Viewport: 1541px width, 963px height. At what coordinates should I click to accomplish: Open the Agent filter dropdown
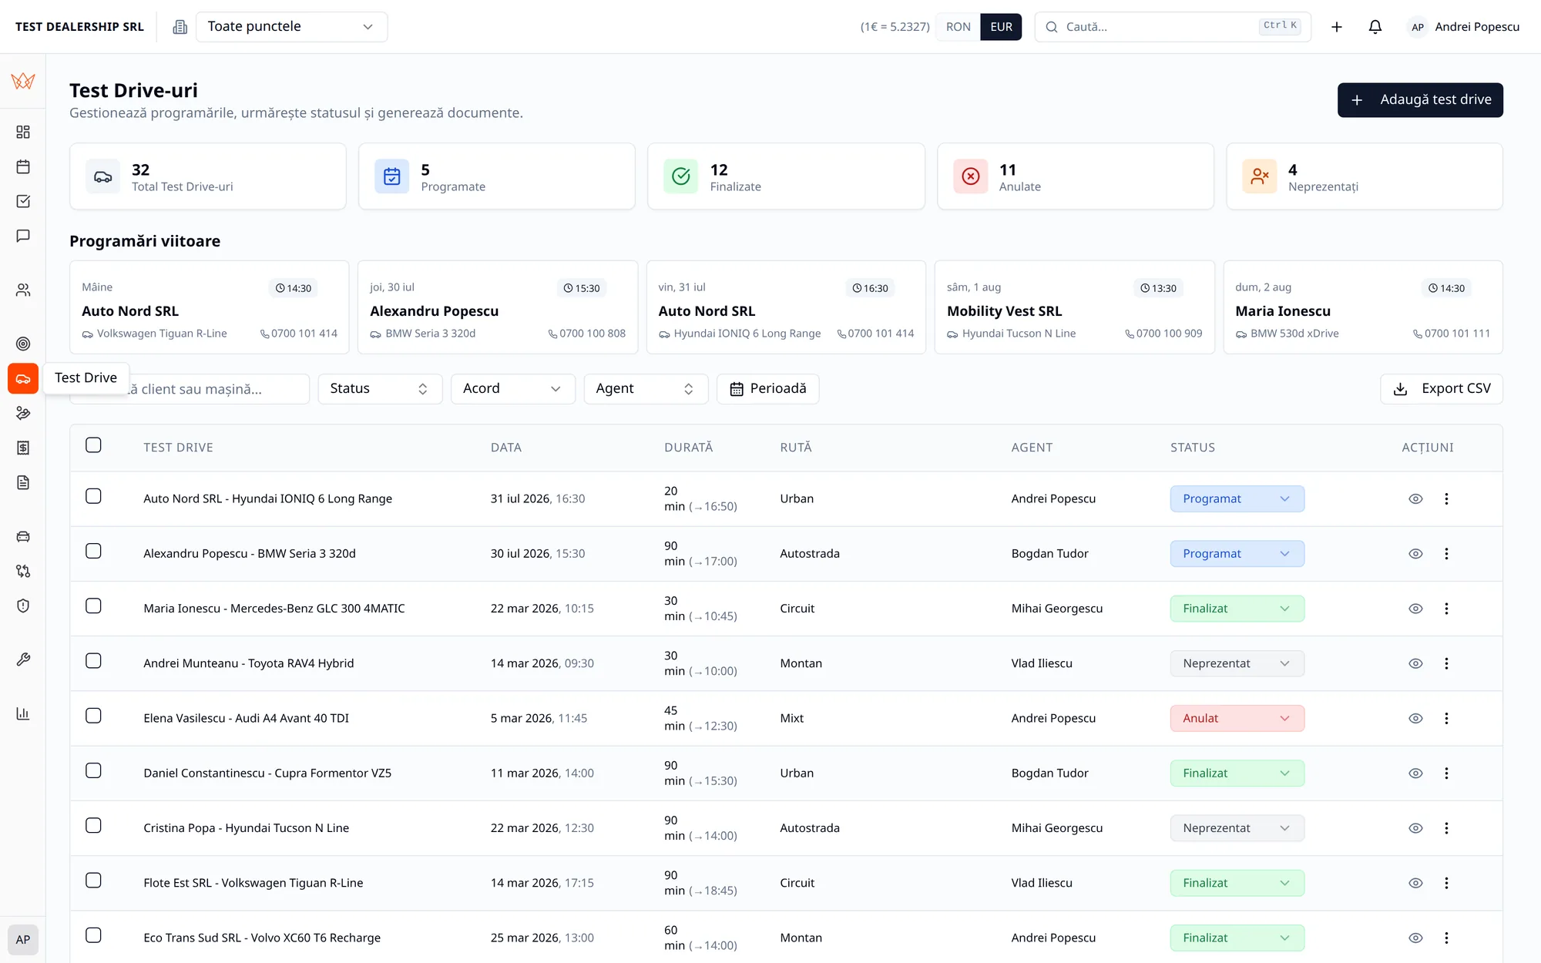coord(646,389)
